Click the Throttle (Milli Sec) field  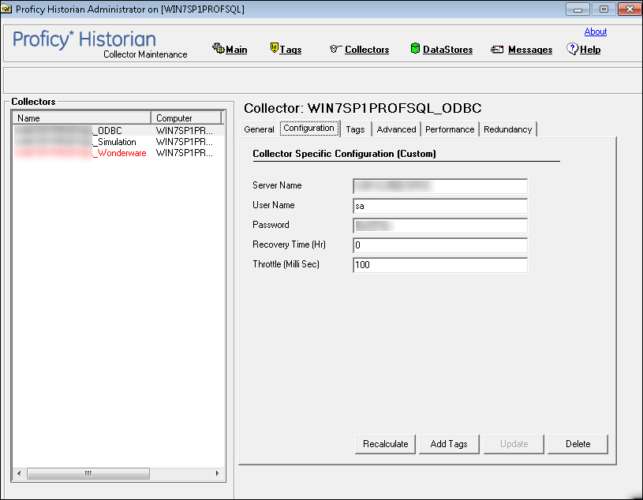[440, 265]
